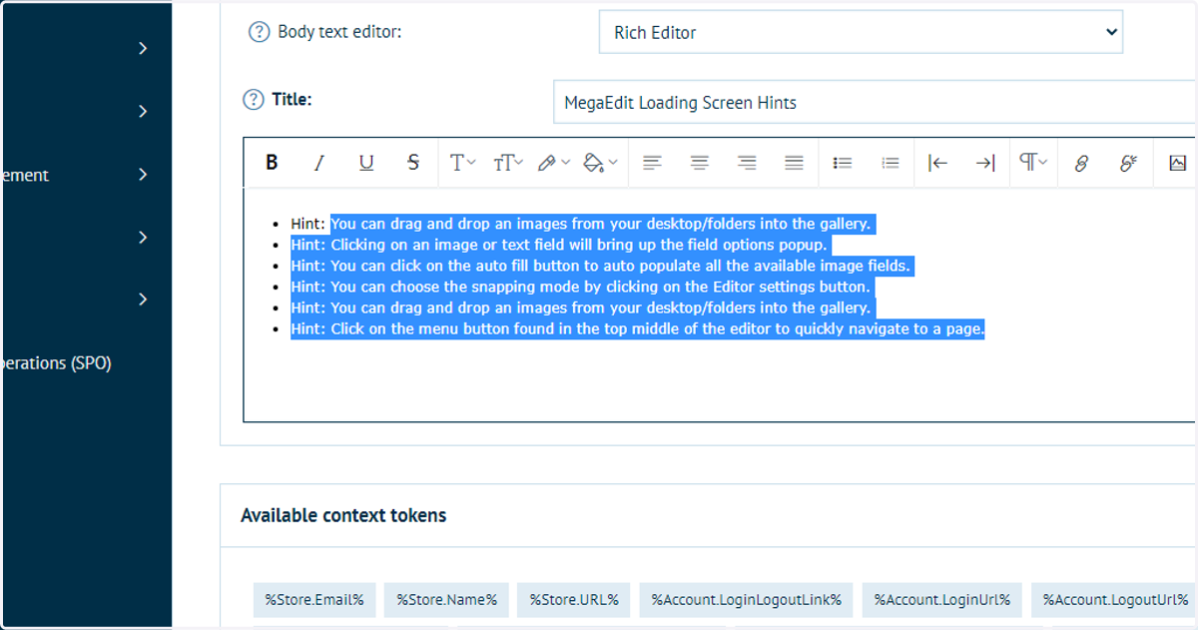Viewport: 1198px width, 630px height.
Task: Click the 'Available context tokens' heading
Action: point(343,515)
